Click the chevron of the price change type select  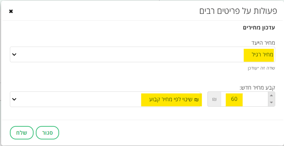point(14,99)
